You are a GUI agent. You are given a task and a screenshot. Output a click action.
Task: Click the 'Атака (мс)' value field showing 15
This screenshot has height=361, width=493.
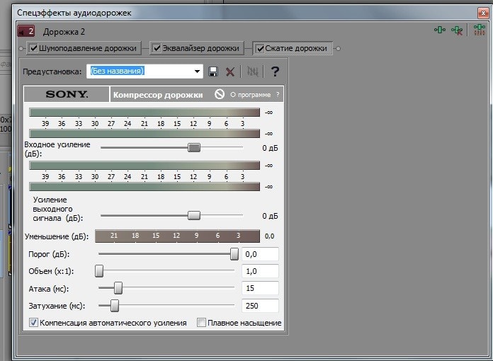coord(260,288)
